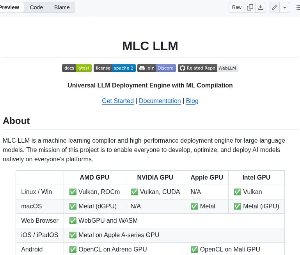Download the raw file

point(261,7)
